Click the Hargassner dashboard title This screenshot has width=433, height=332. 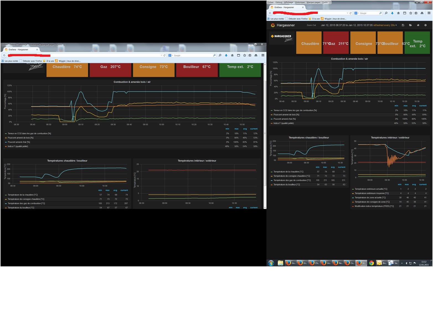click(286, 25)
